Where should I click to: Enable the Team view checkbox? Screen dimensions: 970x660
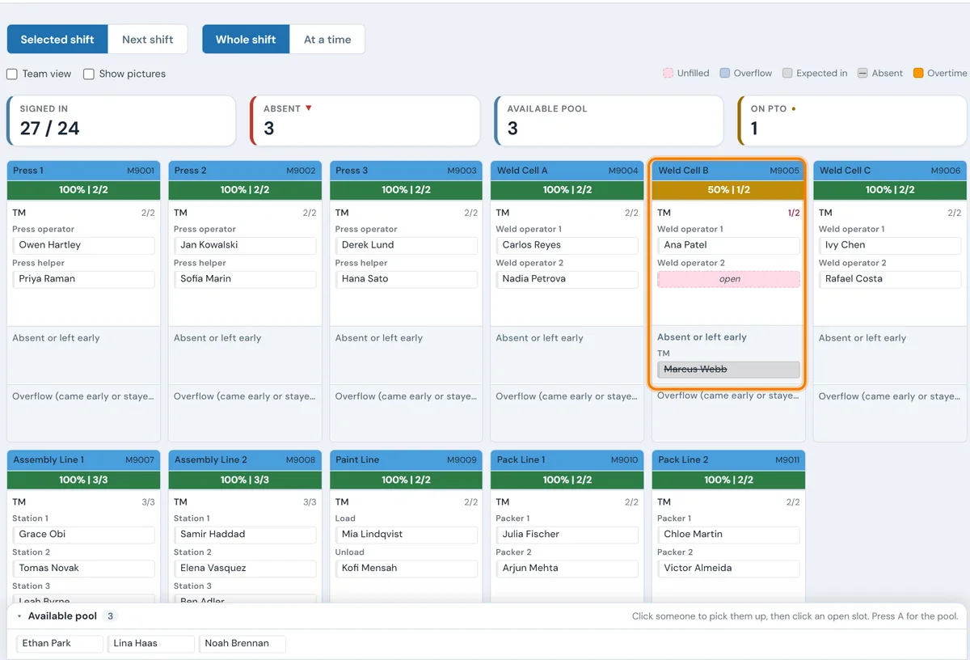(x=12, y=74)
